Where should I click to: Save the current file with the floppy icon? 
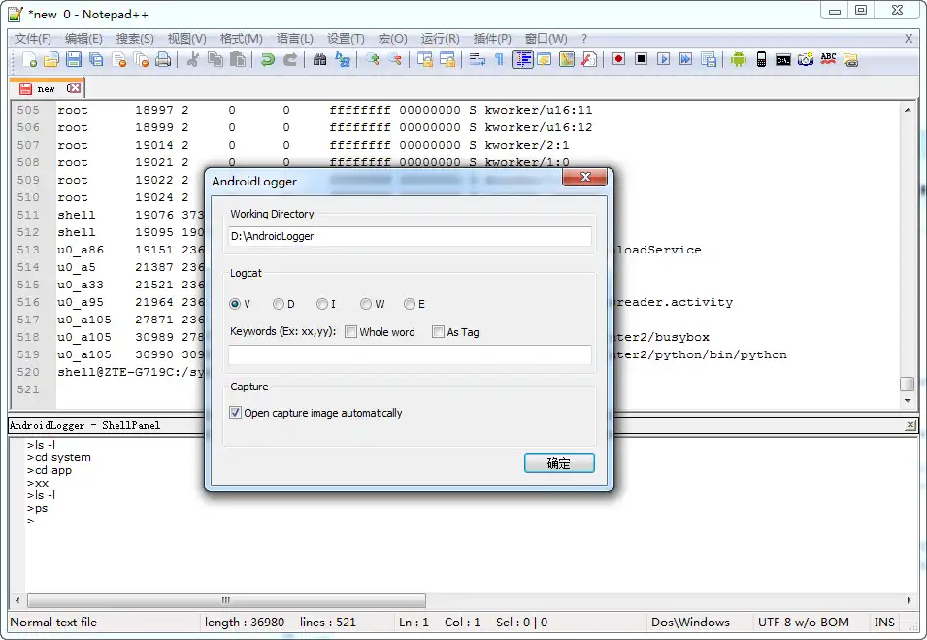point(74,60)
